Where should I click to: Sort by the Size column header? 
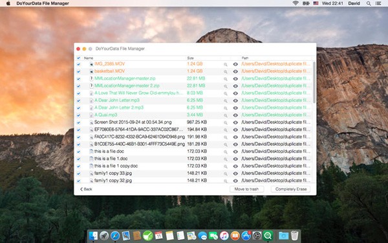point(190,58)
